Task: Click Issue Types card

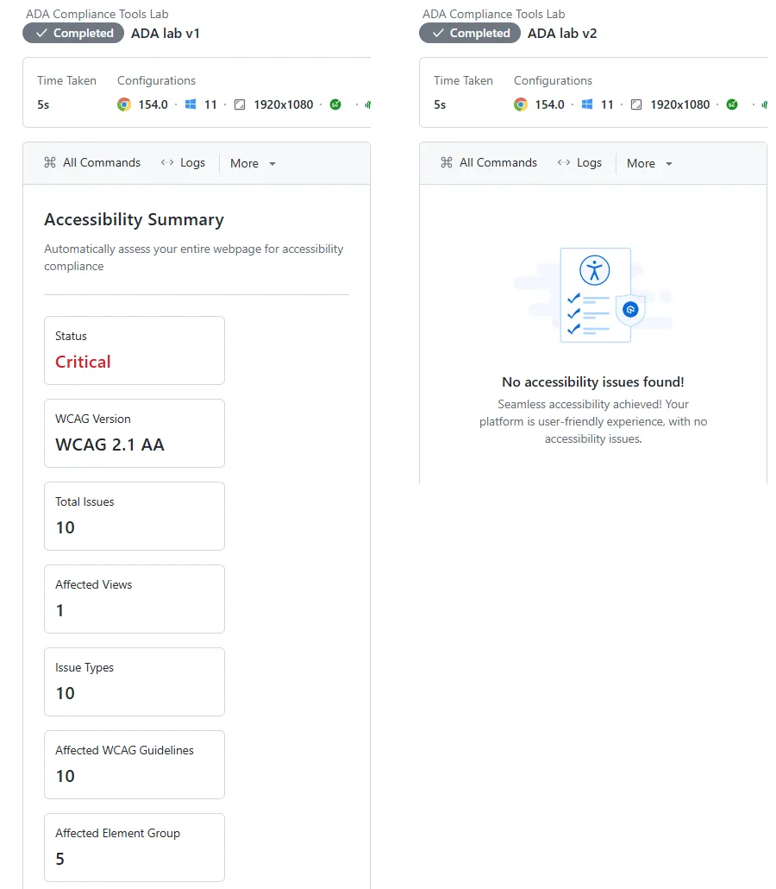Action: click(x=135, y=682)
